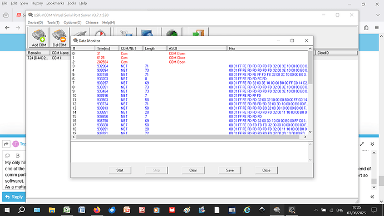Click the Start button in Data Monitor

click(x=120, y=170)
